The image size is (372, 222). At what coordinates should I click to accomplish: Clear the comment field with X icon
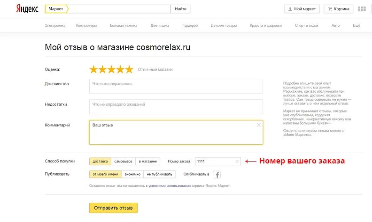pos(259,125)
